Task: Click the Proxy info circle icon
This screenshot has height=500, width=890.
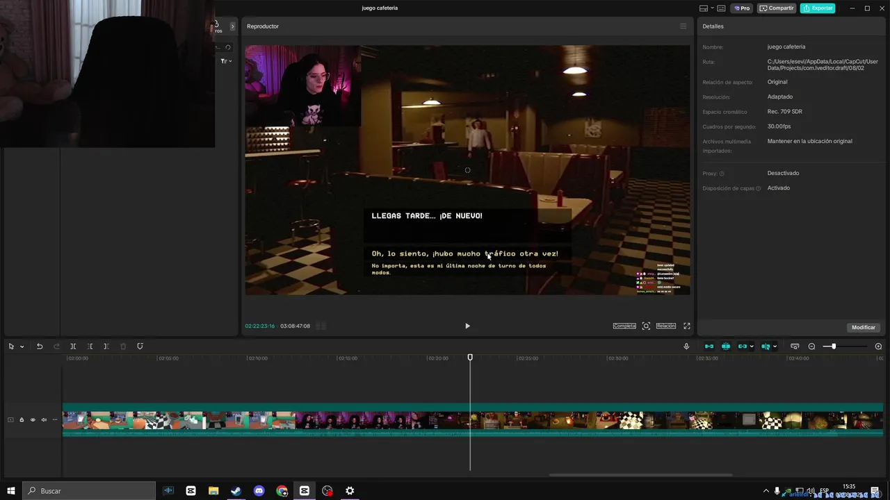Action: click(722, 174)
